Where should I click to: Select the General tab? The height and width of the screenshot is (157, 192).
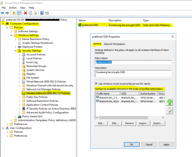click(97, 44)
